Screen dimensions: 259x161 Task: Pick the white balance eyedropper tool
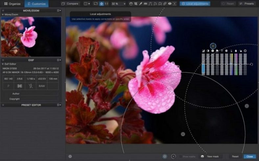(141, 4)
